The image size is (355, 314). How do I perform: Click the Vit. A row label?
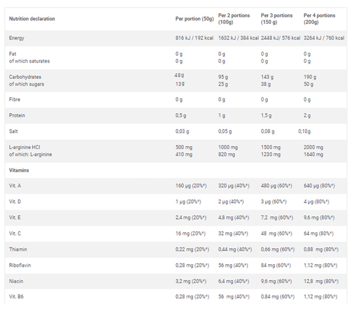[15, 186]
